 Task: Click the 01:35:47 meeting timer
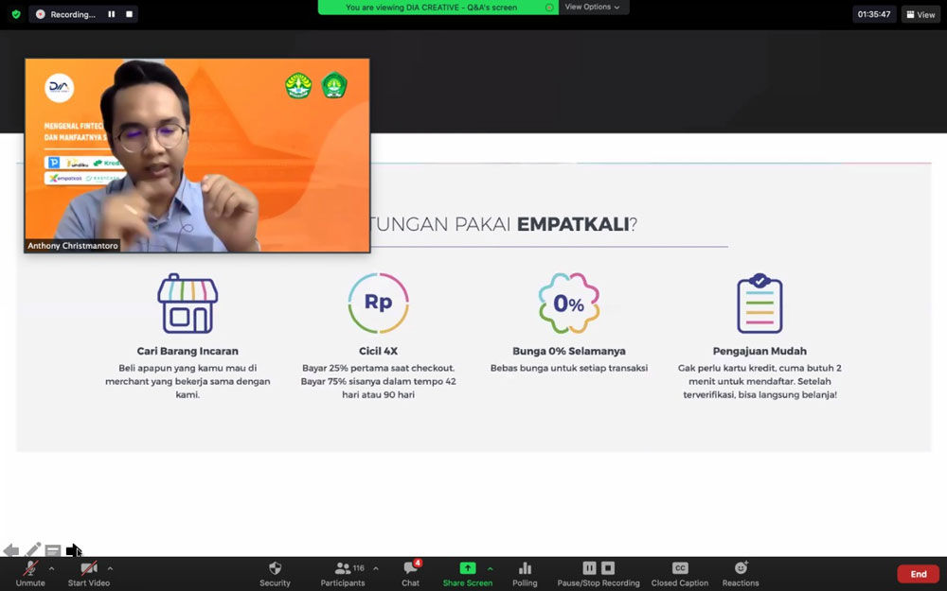(874, 14)
